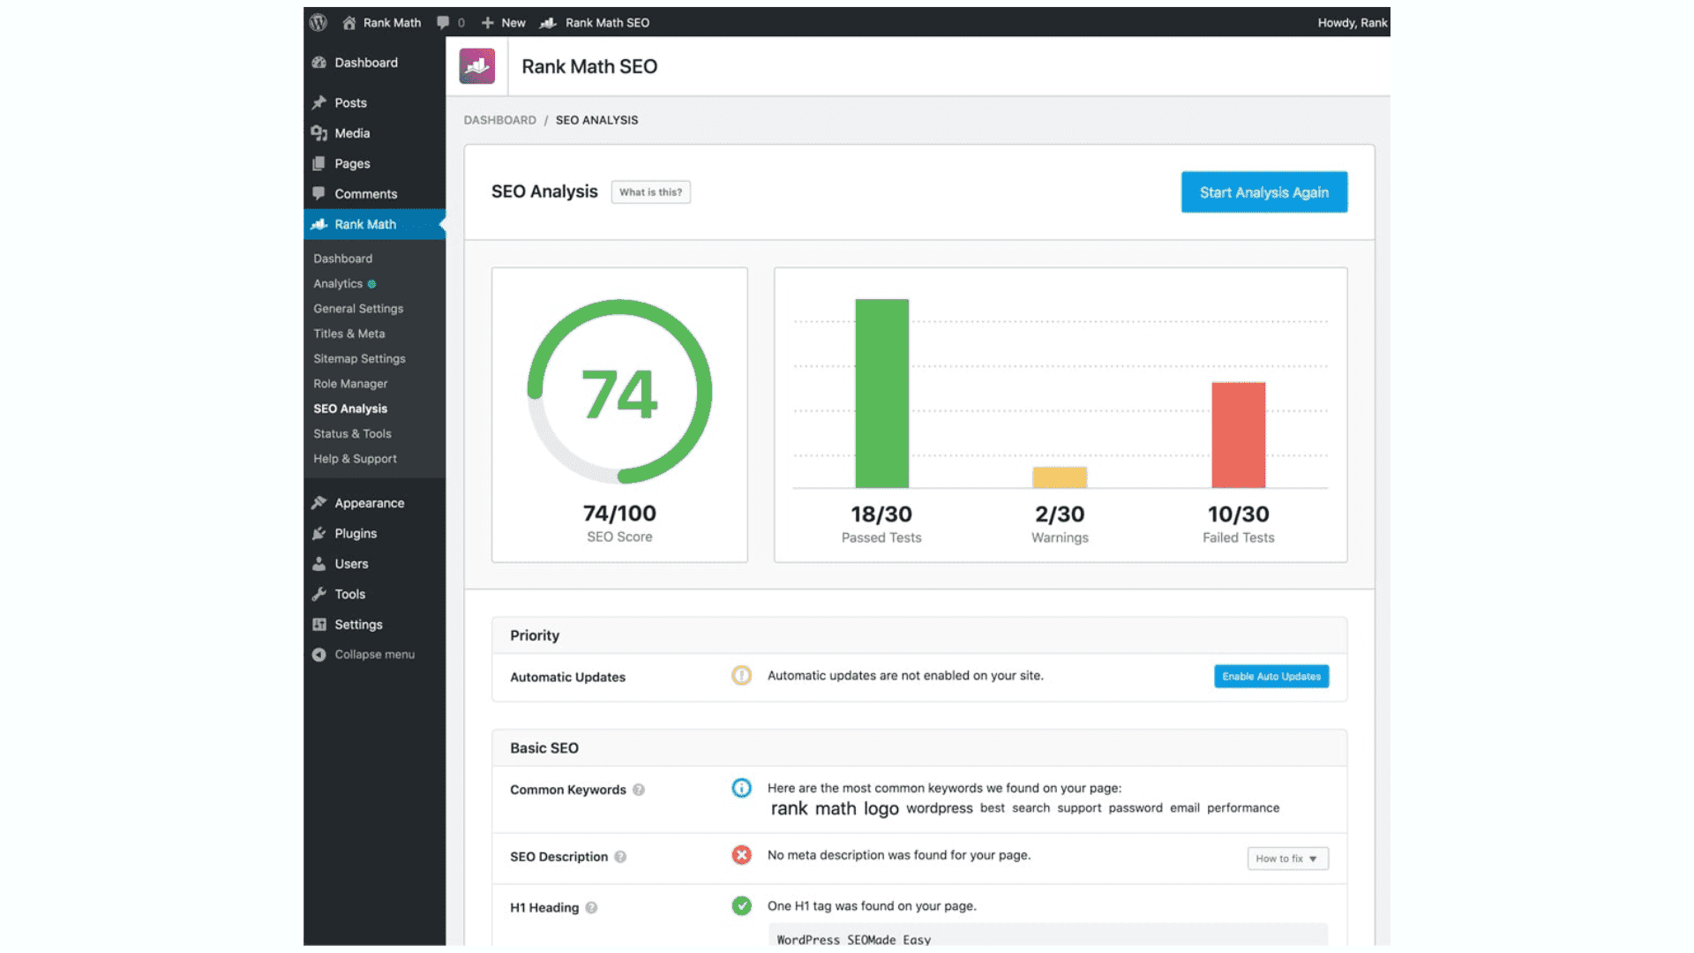Viewport: 1694px width, 953px height.
Task: Click Start Analysis Again button
Action: (1263, 192)
